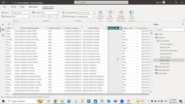This screenshot has width=185, height=104.
Task: Open Windows Start menu
Action: click(3, 101)
